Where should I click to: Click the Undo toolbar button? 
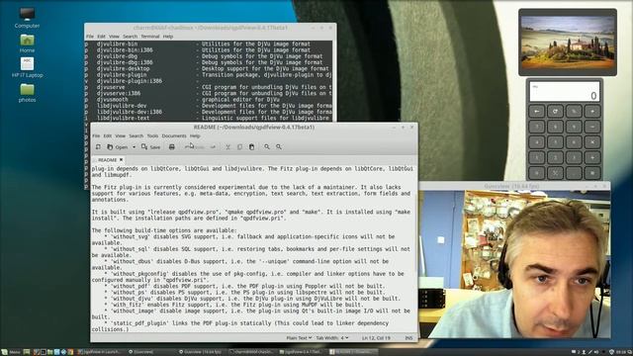[194, 147]
